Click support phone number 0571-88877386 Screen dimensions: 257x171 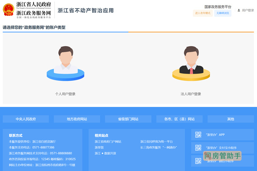pos(43,147)
